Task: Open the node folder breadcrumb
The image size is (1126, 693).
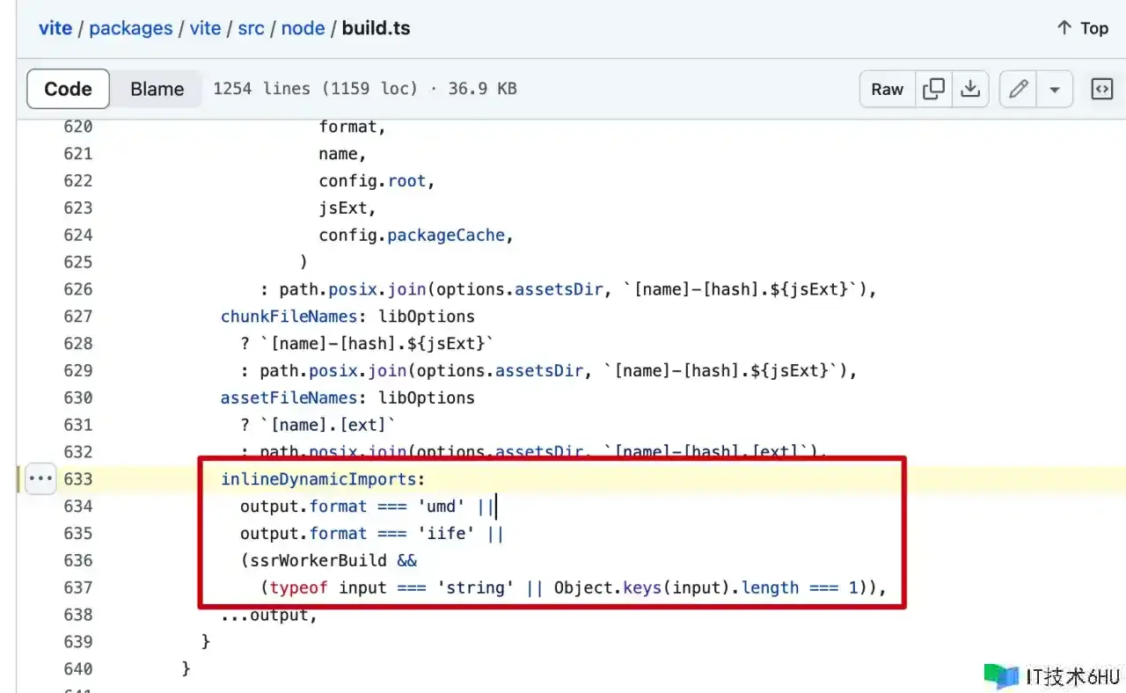Action: tap(303, 28)
